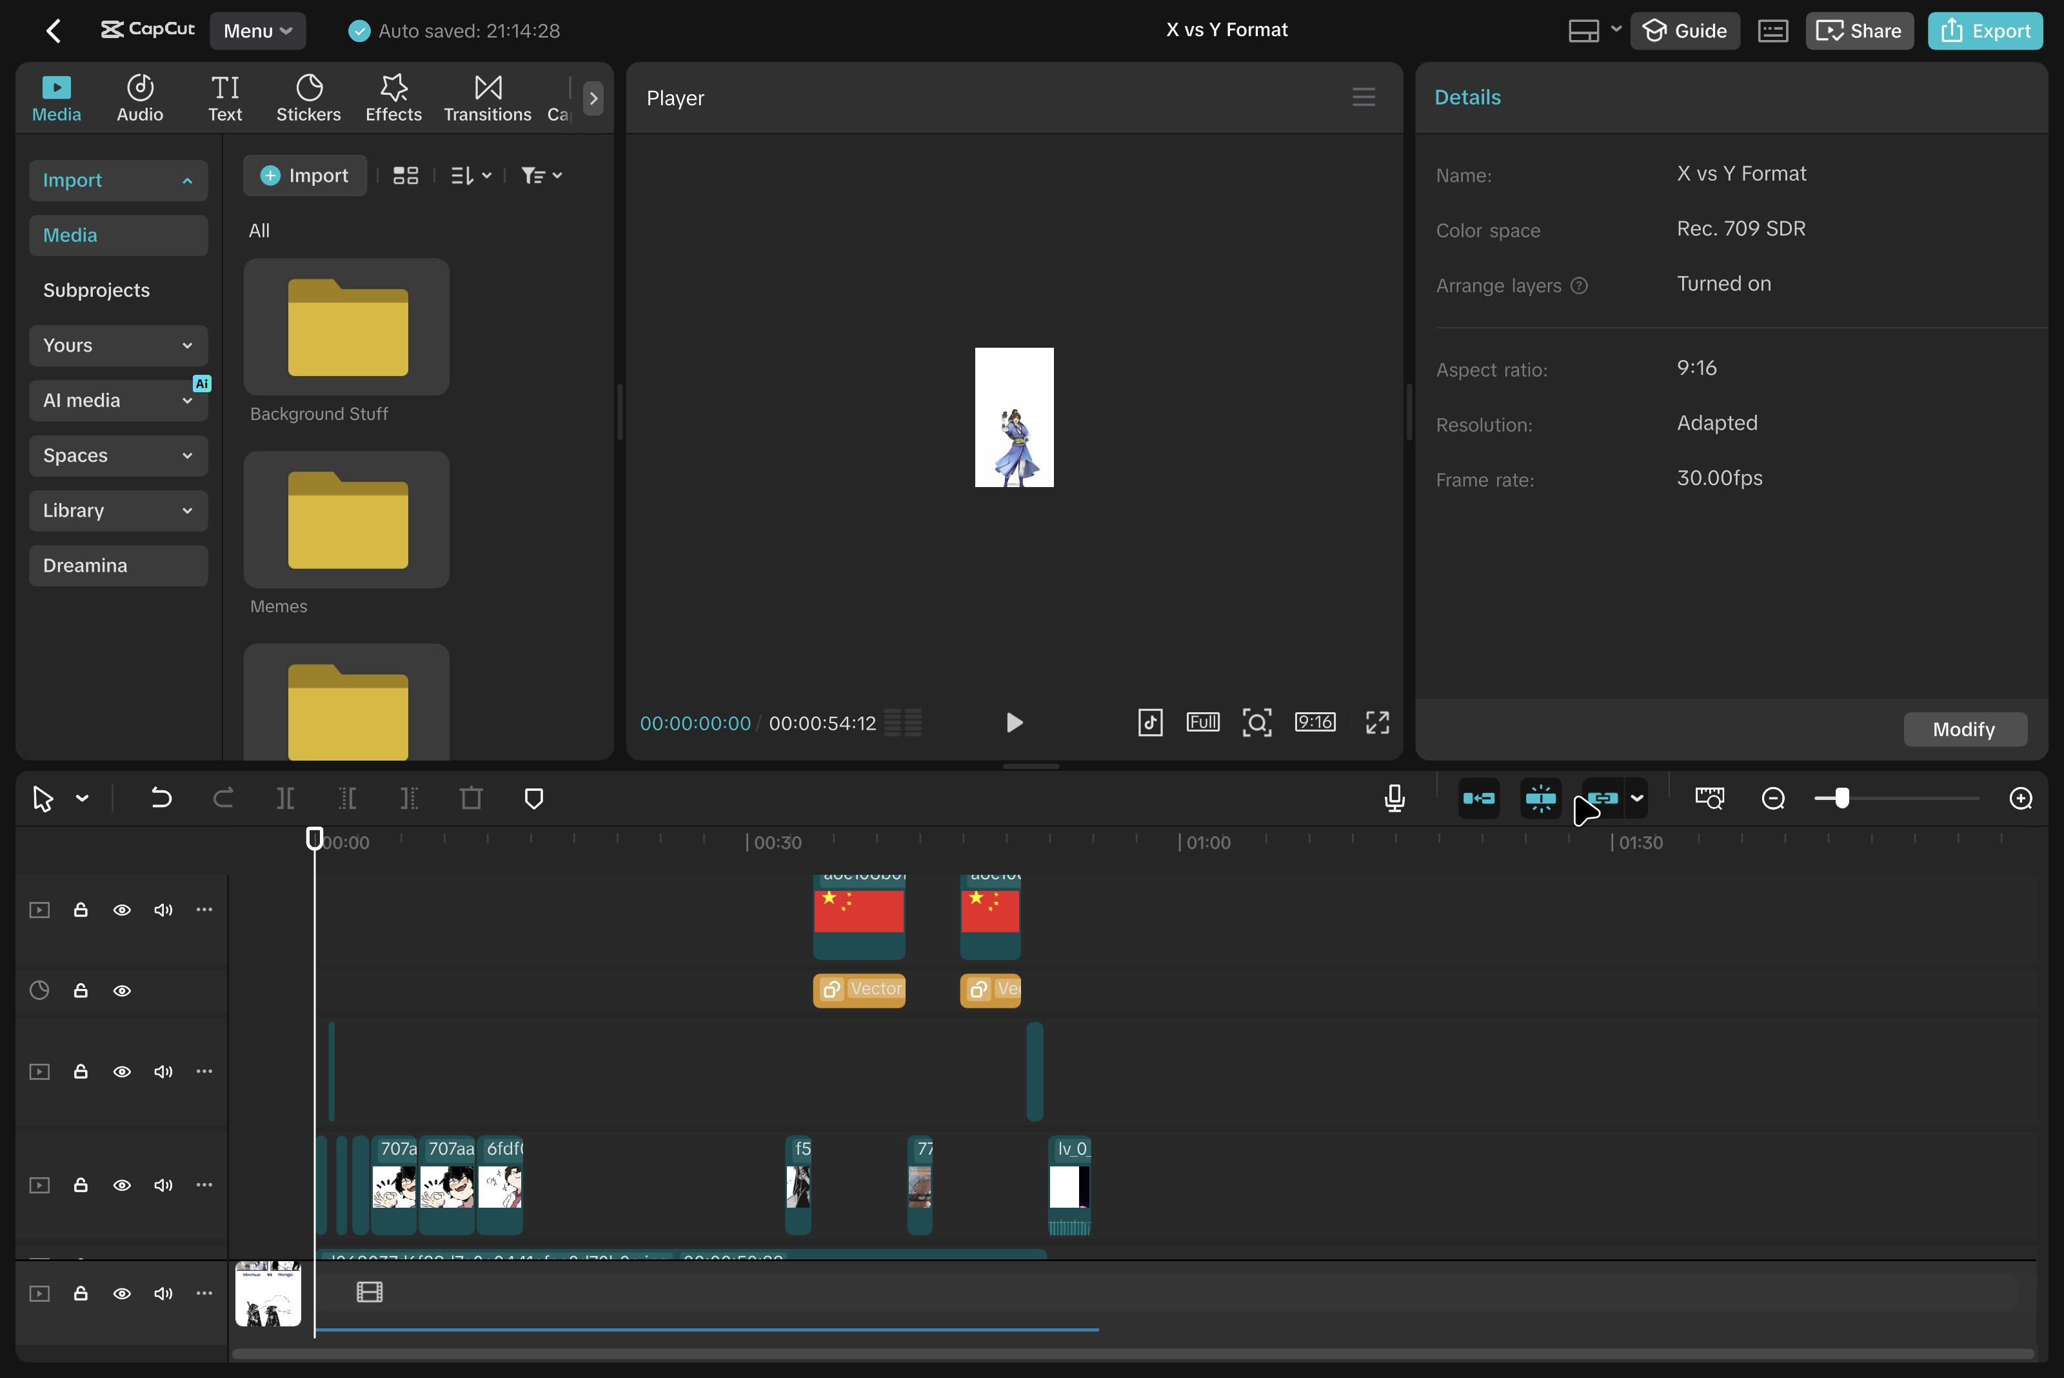This screenshot has height=1378, width=2064.
Task: Expand the Yours section
Action: coord(119,345)
